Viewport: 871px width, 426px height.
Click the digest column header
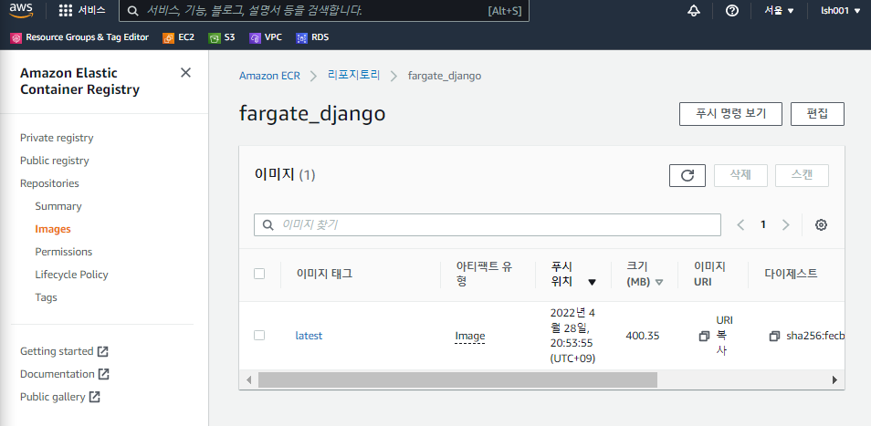pos(791,274)
